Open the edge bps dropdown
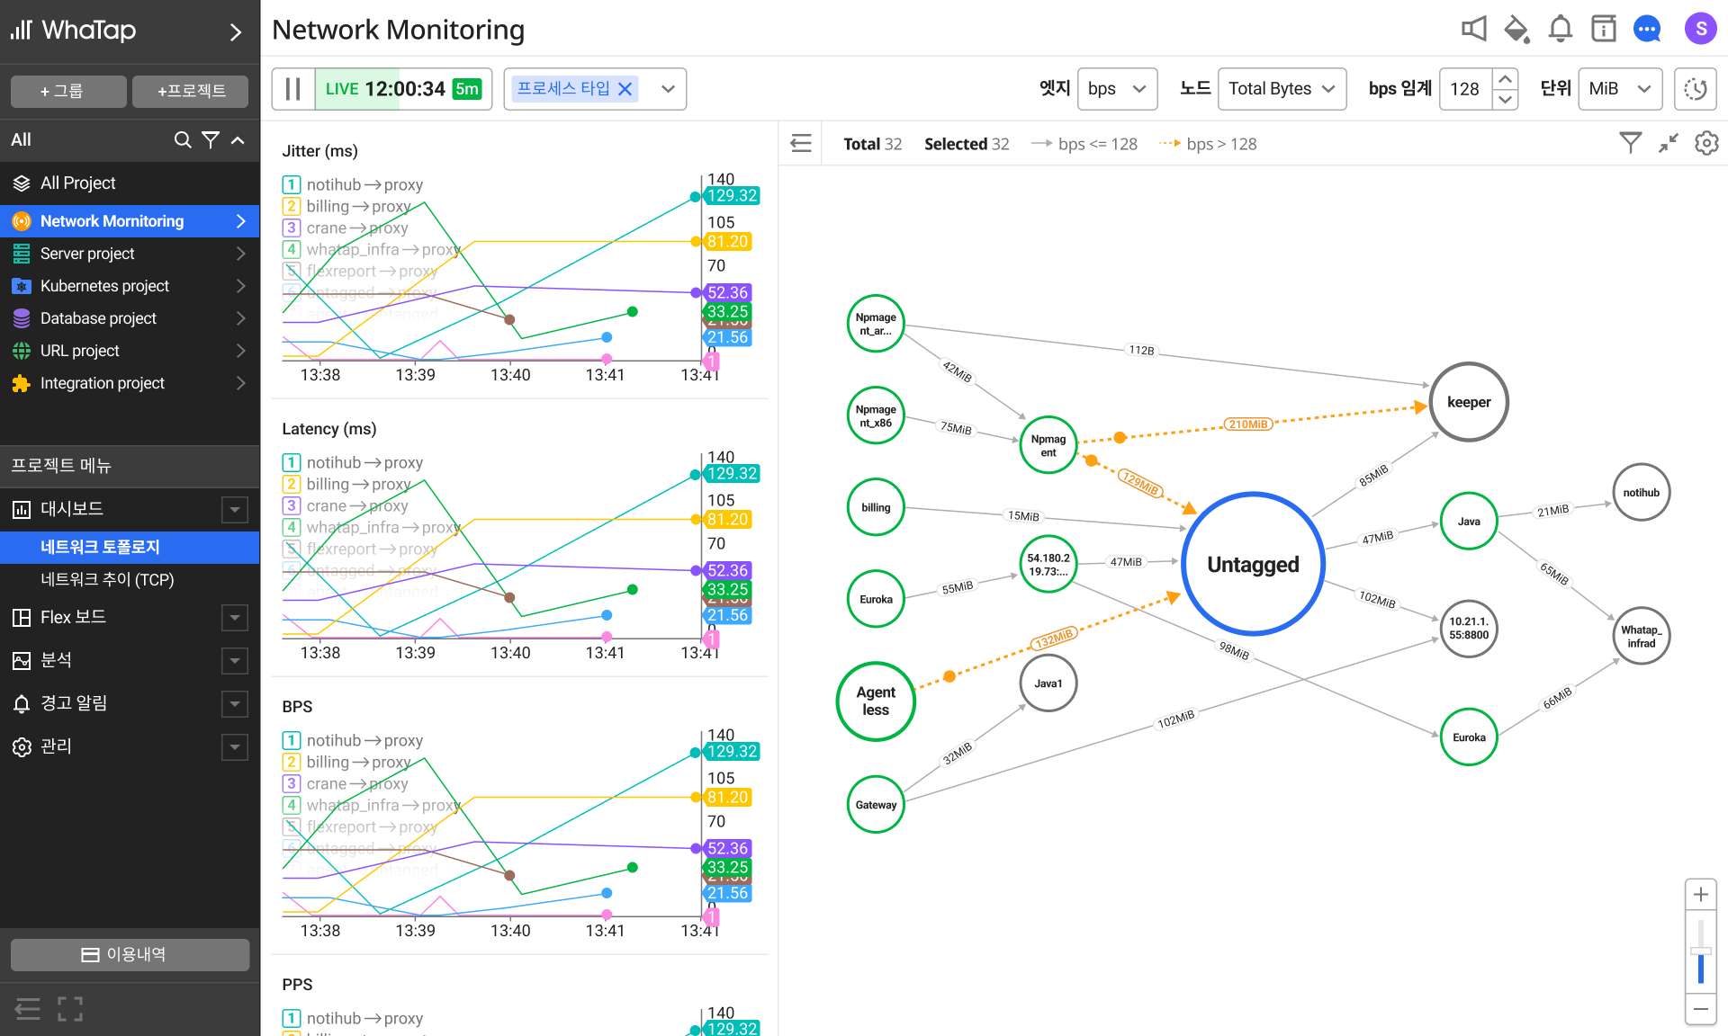Screen dimensions: 1728x1036 1116,89
